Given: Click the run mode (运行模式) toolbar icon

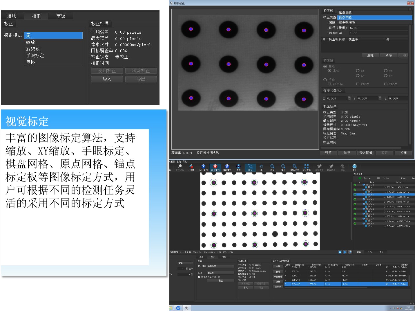Looking at the screenshot, I should [203, 167].
